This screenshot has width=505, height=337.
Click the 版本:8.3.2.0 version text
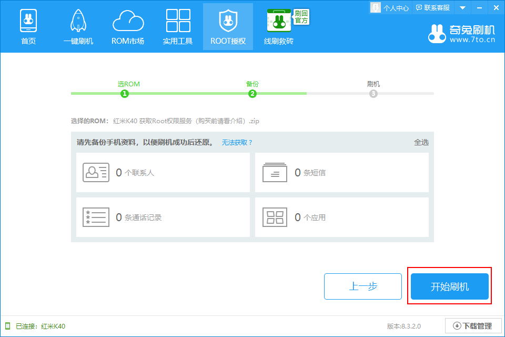(x=404, y=326)
